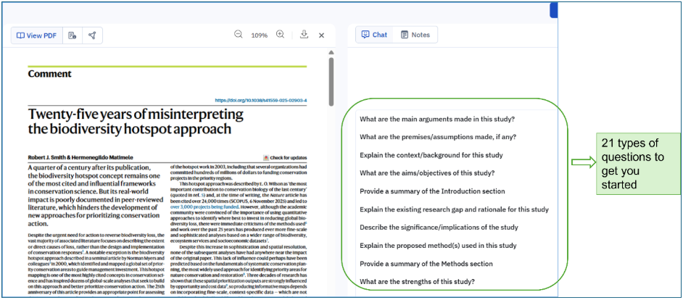Select 'What are the strengths of this study?'

(417, 281)
